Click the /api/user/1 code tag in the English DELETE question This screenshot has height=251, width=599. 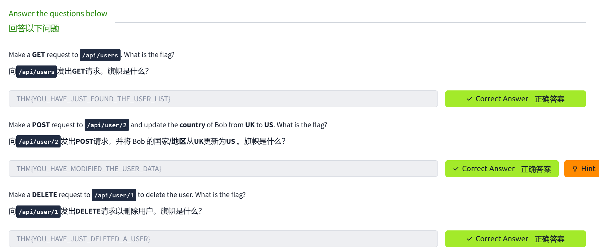coord(114,195)
